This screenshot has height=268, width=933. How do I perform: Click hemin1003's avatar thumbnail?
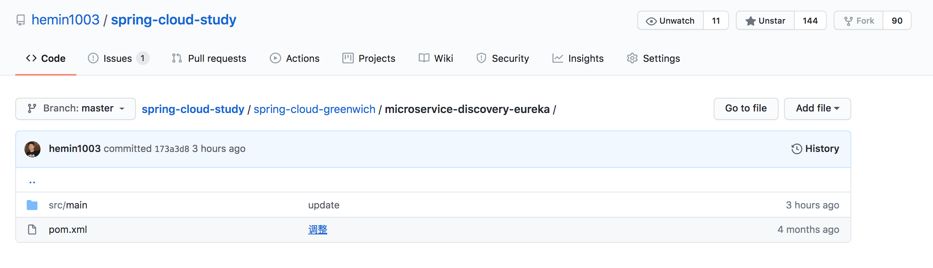(x=32, y=149)
